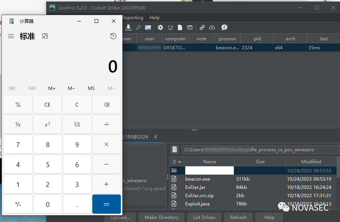Click the cloud upload web server icon

pos(212,27)
